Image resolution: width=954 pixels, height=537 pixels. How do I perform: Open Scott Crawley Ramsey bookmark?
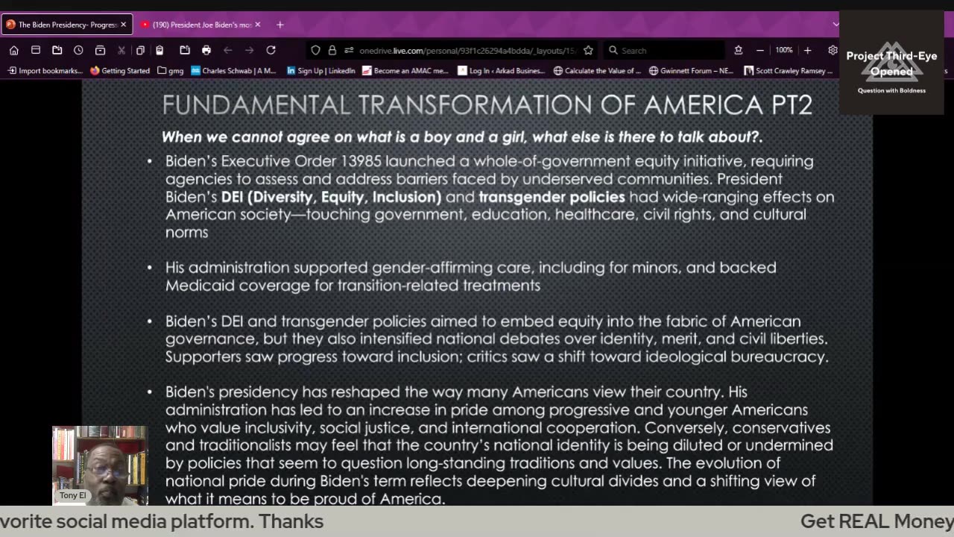[789, 71]
